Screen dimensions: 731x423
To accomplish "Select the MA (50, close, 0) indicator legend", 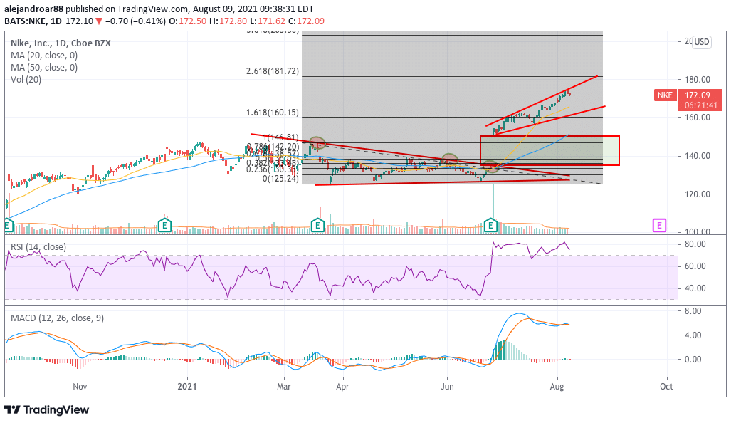I will pos(44,67).
